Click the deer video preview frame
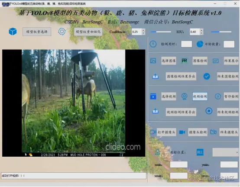The image size is (240, 187). tap(74, 103)
